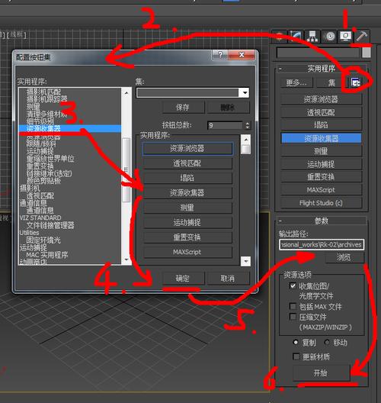Viewport: 381px width, 403px height.
Task: Enable 更新材质 checkbox
Action: [296, 356]
